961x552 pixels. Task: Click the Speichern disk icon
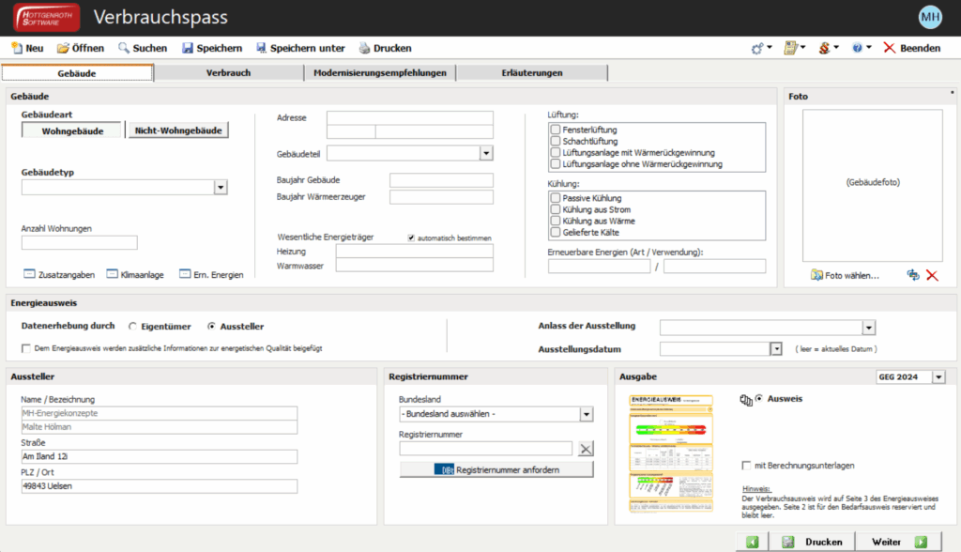click(188, 48)
